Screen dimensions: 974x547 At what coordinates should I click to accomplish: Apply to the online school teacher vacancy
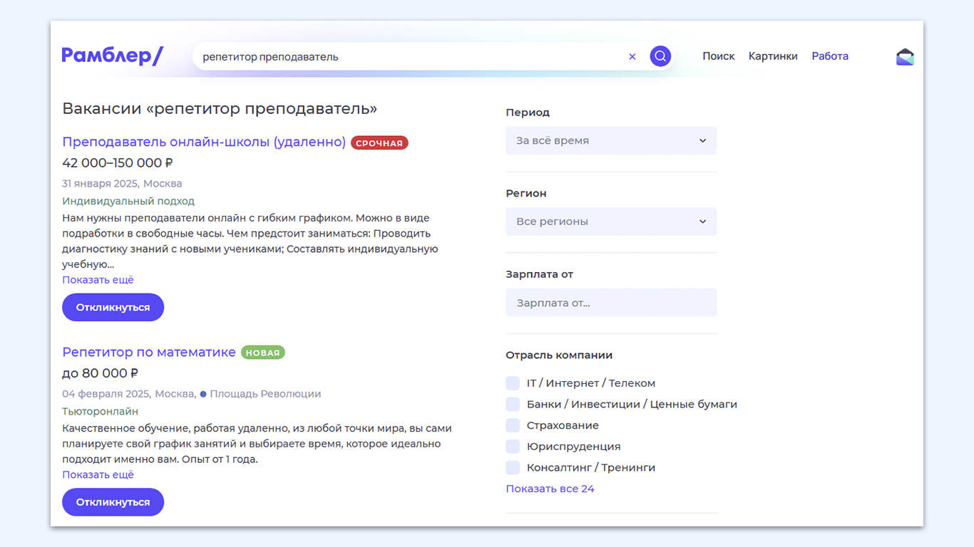pos(113,308)
